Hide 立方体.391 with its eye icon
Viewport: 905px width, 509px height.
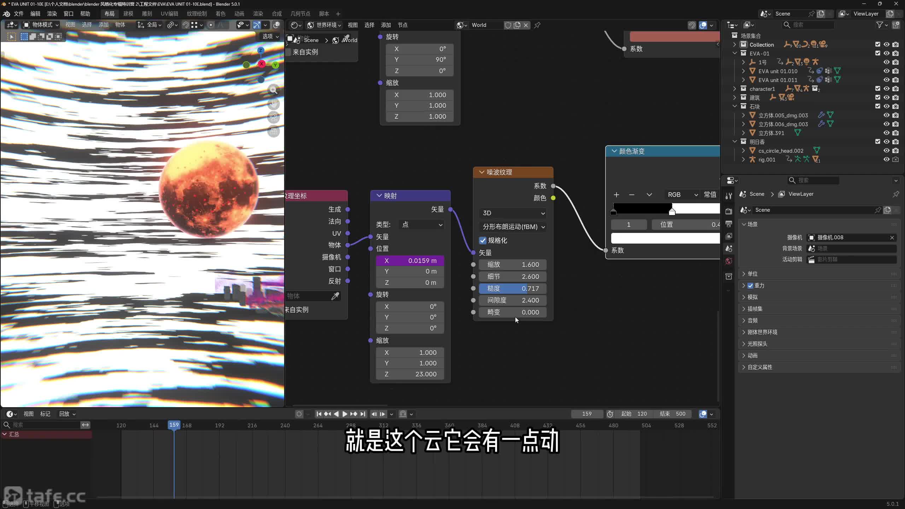pos(886,133)
